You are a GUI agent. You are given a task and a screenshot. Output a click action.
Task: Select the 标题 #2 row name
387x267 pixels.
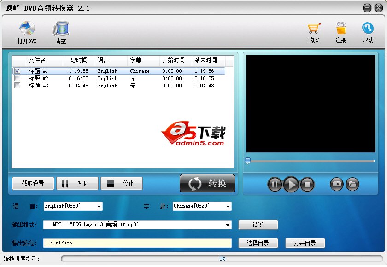[38, 78]
